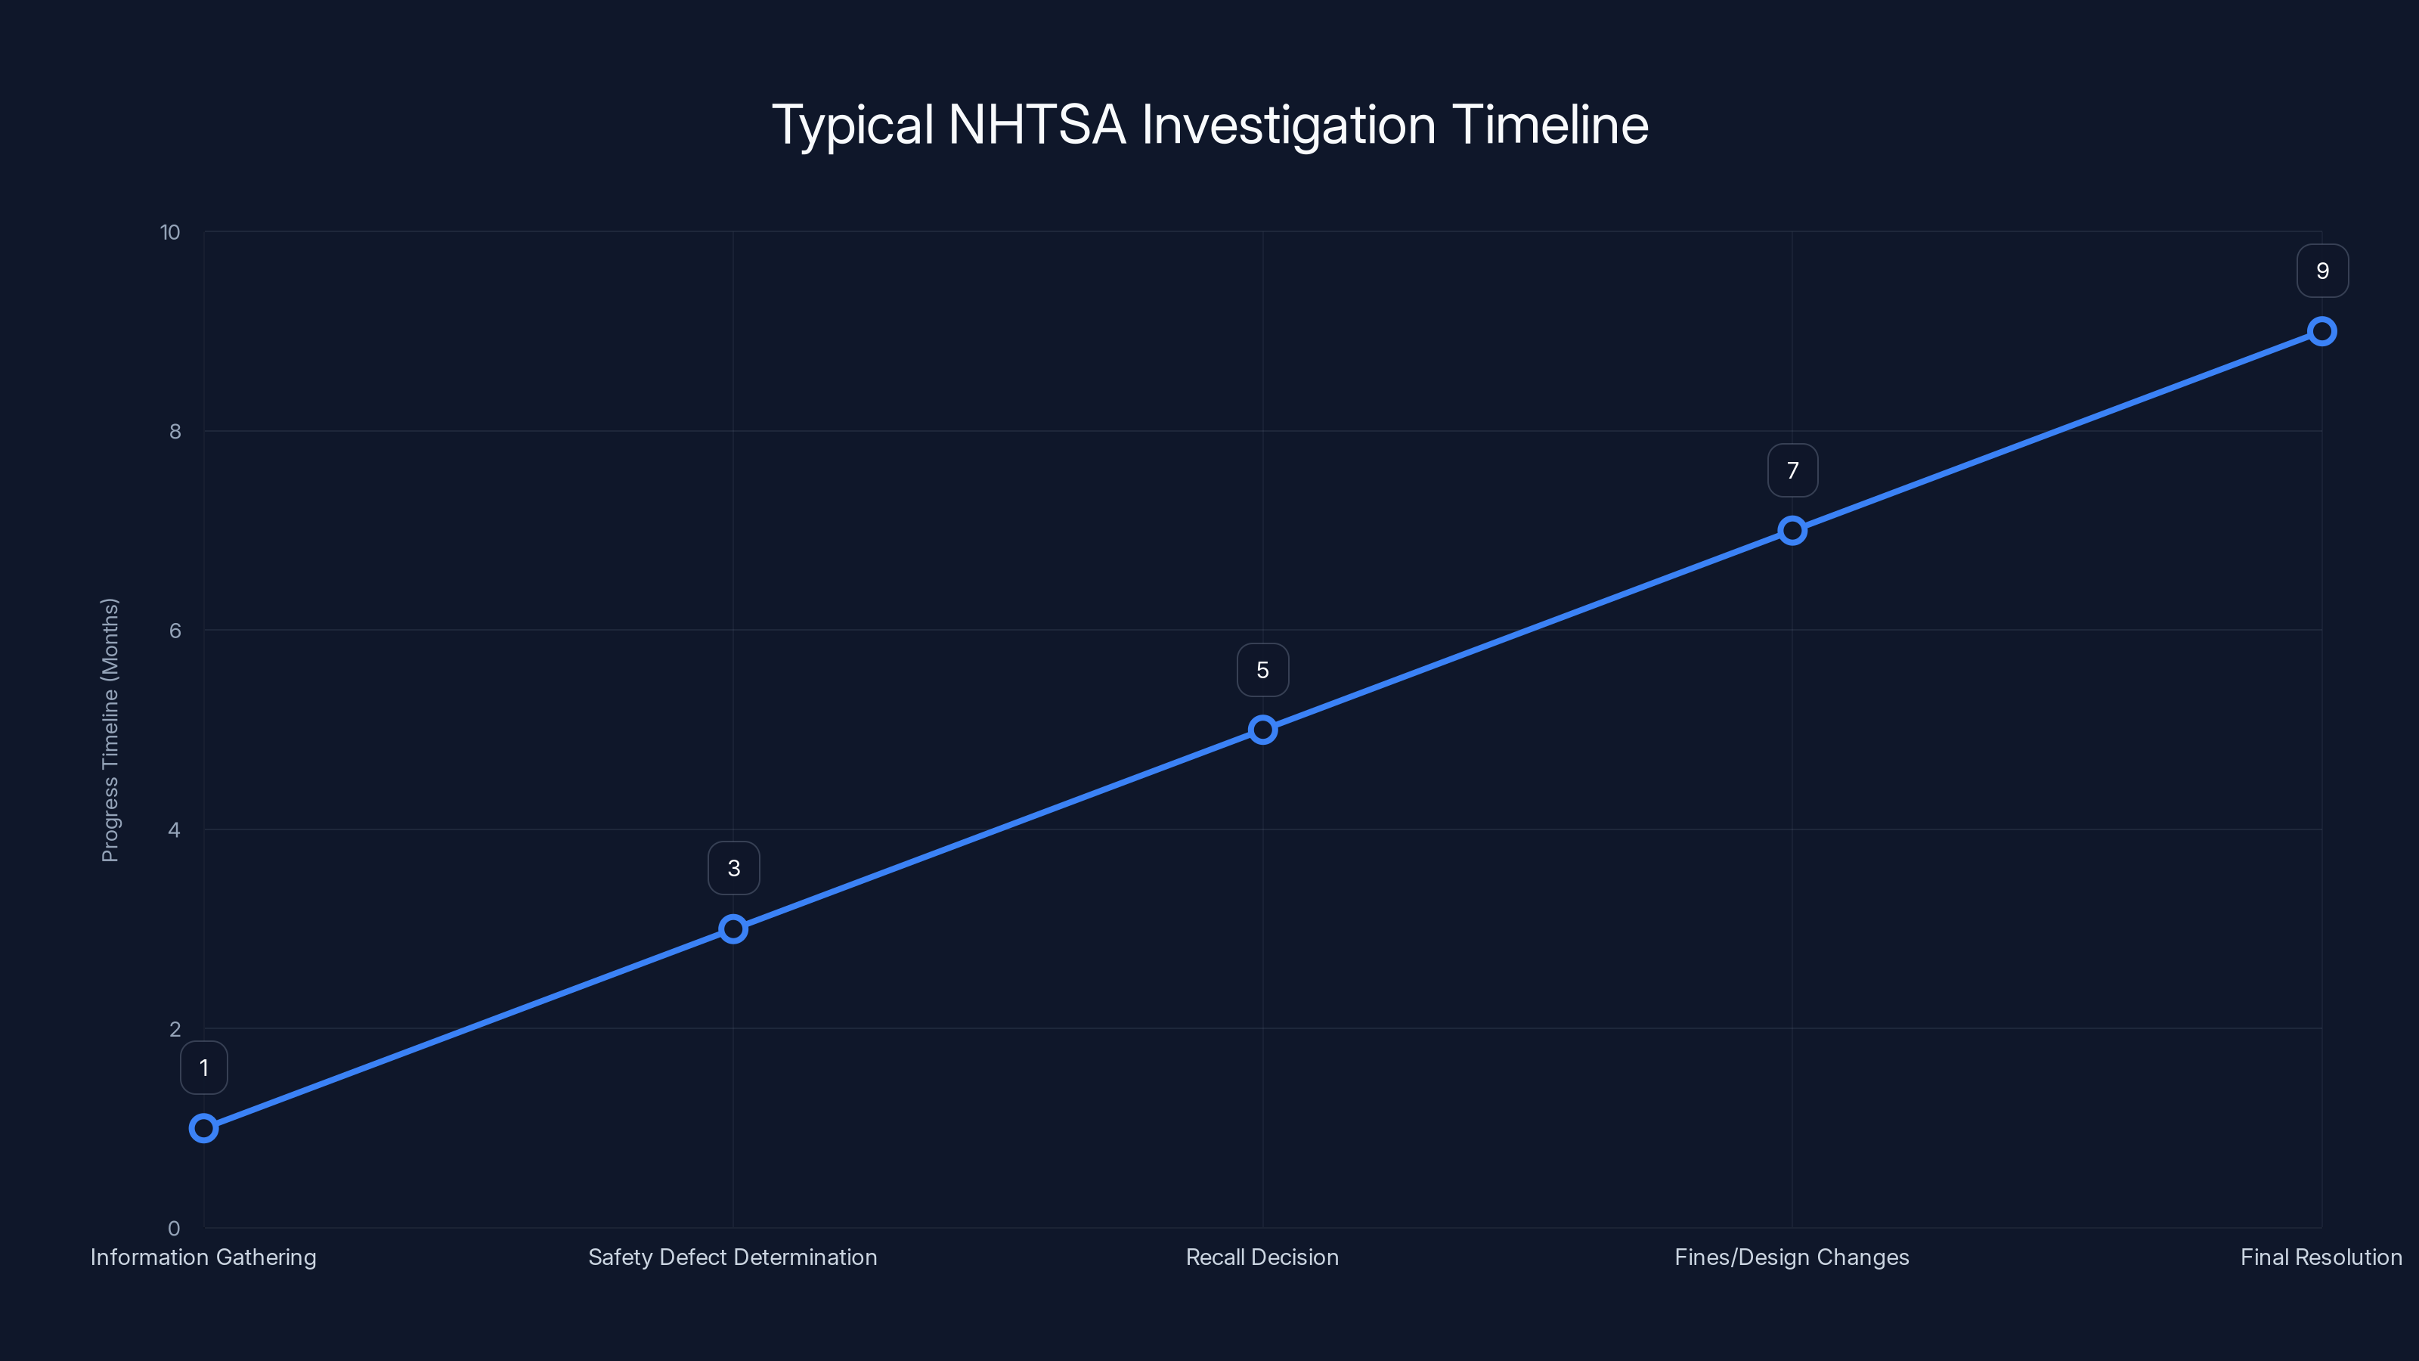Click the Information Gathering data point marker

(x=204, y=1128)
